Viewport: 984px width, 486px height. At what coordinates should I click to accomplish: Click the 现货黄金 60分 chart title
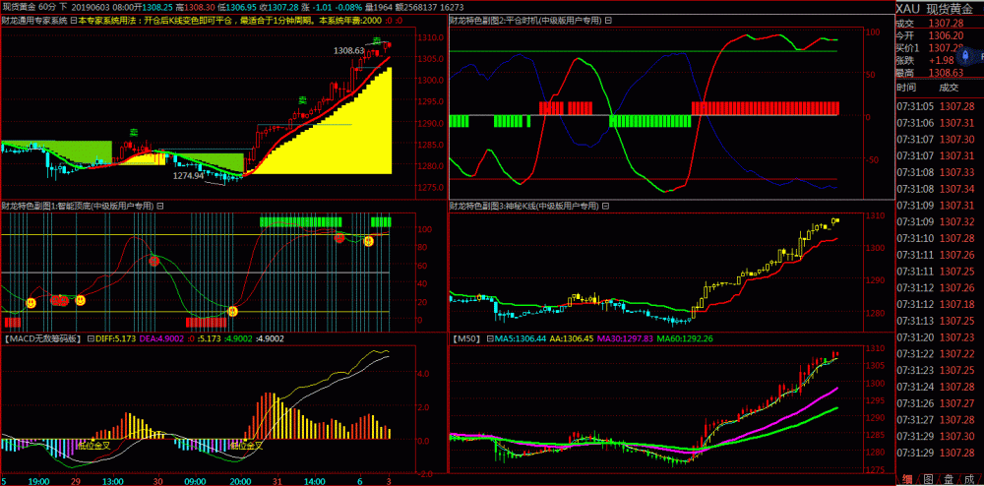coord(30,5)
